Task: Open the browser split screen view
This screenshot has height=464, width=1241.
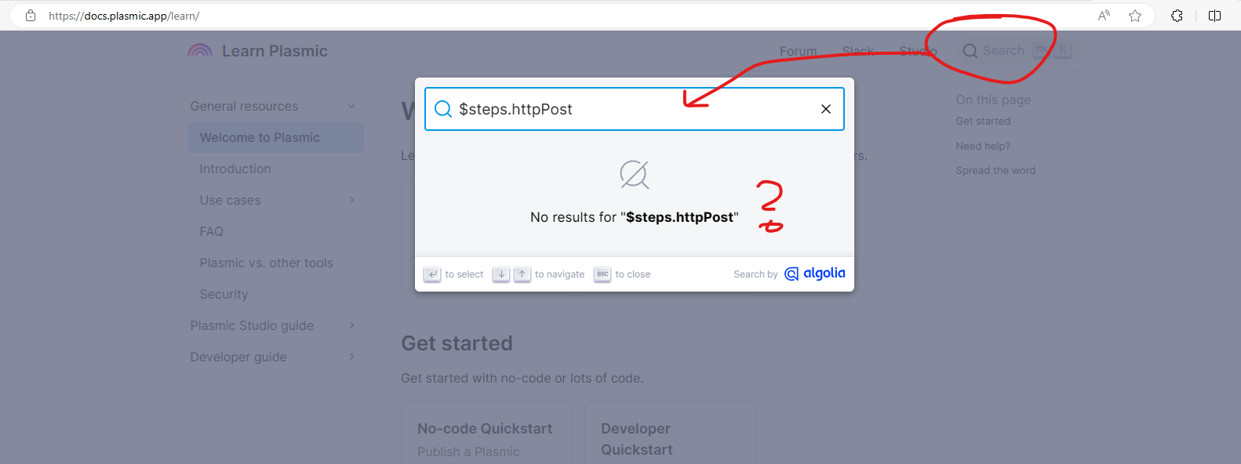Action: (x=1214, y=16)
